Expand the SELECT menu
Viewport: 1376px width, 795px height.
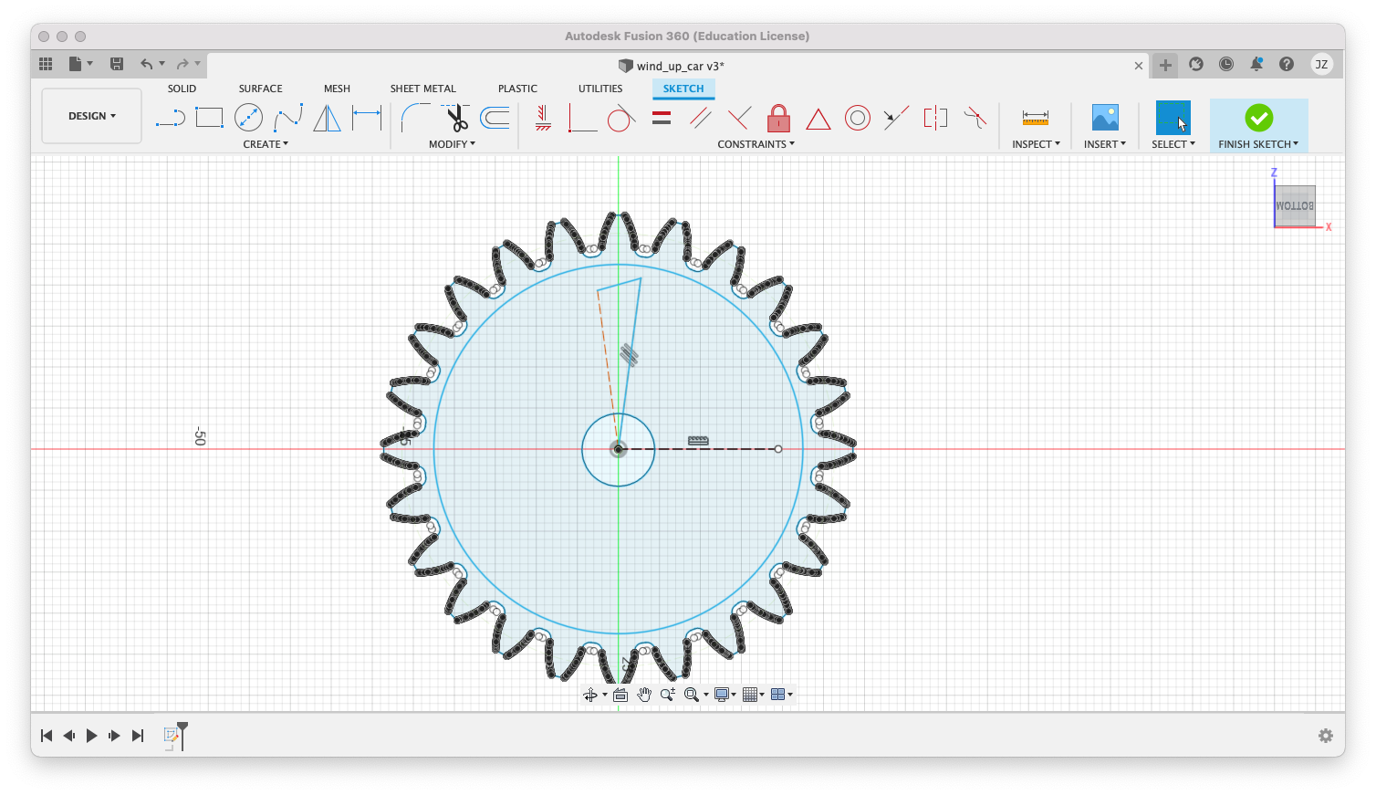click(x=1173, y=144)
